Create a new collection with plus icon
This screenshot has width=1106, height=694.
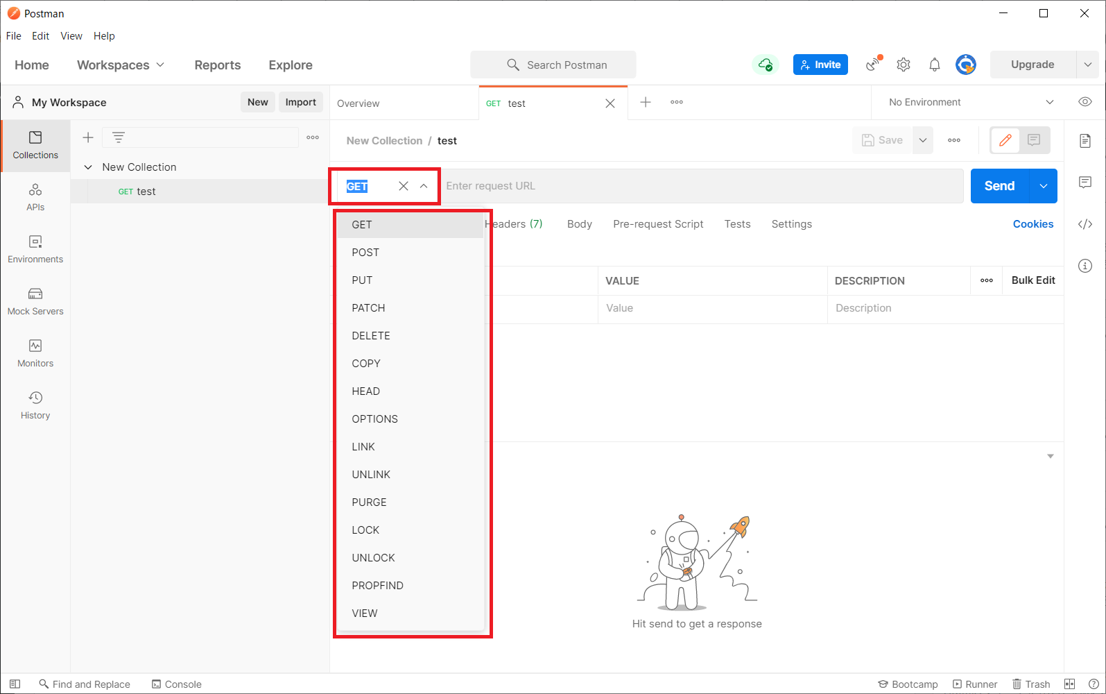tap(88, 137)
